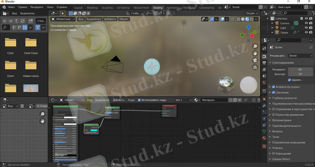Open the Рендеринг menu in the top bar

(x=37, y=8)
